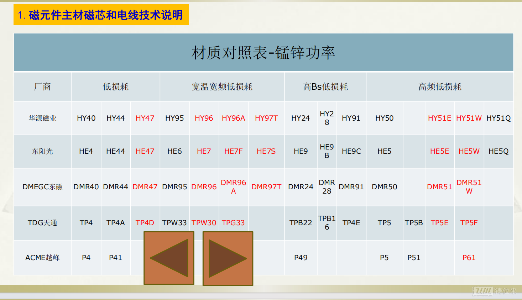This screenshot has width=522, height=300.
Task: Select red cell HY96A
Action: click(x=234, y=118)
